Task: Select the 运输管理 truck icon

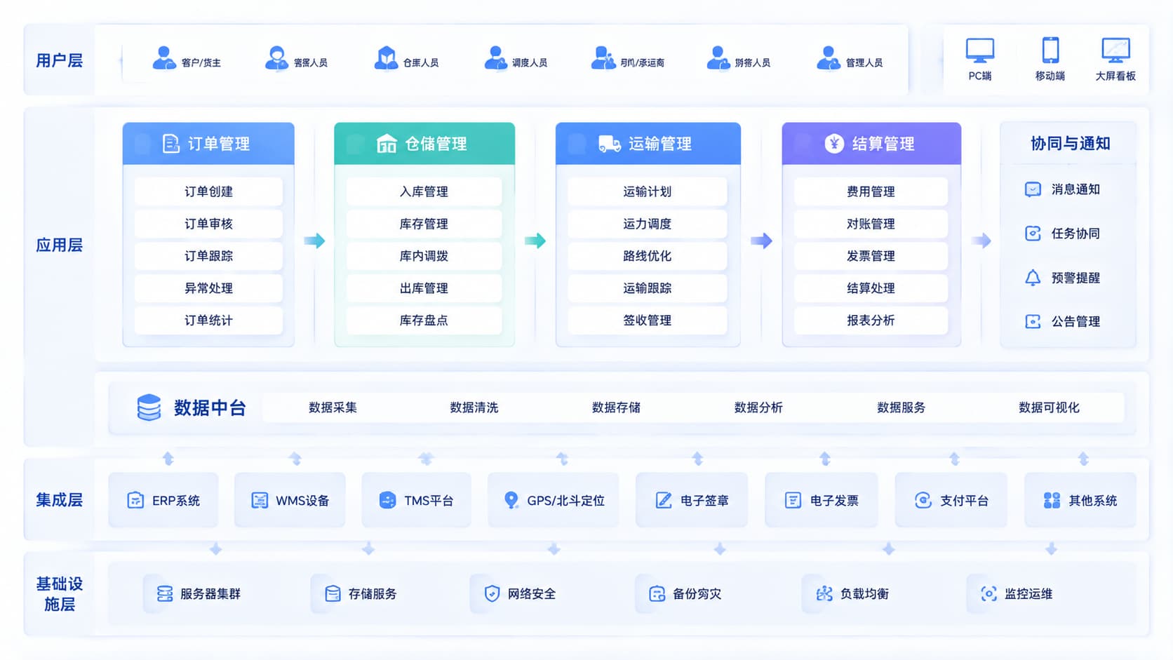Action: pos(609,144)
